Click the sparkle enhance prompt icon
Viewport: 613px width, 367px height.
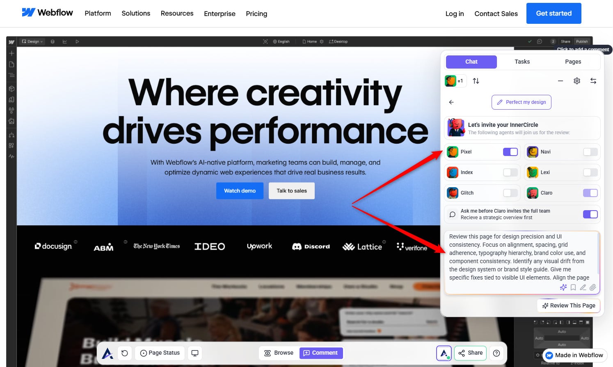pyautogui.click(x=563, y=287)
